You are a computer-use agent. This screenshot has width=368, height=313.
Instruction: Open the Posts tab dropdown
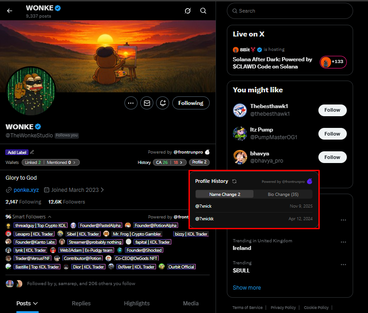(27, 304)
